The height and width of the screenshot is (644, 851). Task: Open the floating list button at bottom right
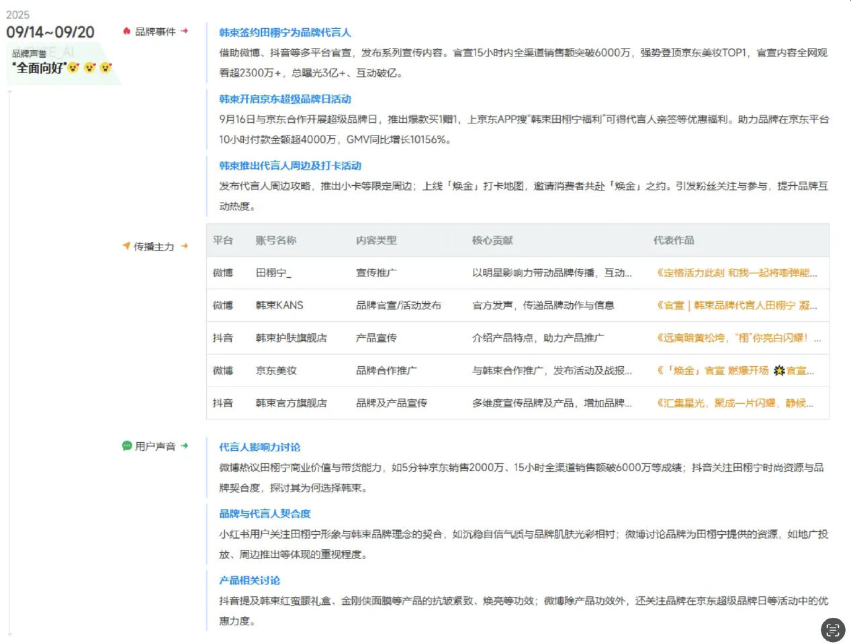tap(833, 630)
